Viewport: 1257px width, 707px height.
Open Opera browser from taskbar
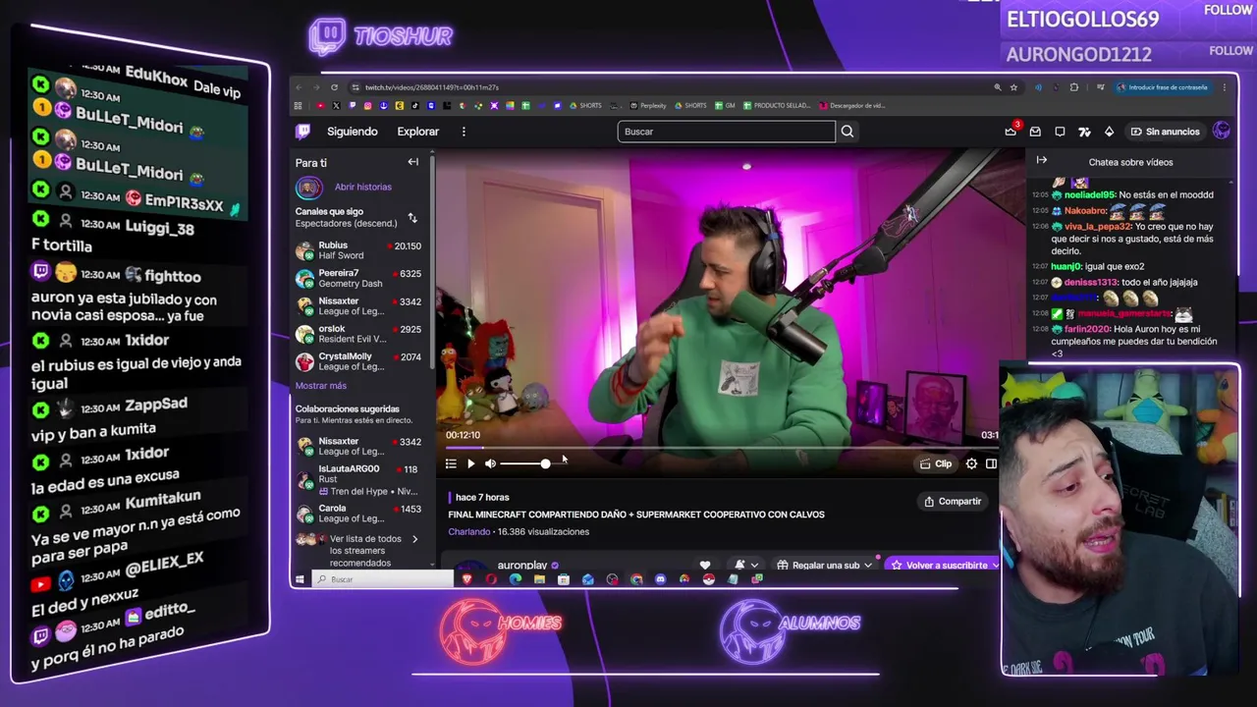coord(491,579)
